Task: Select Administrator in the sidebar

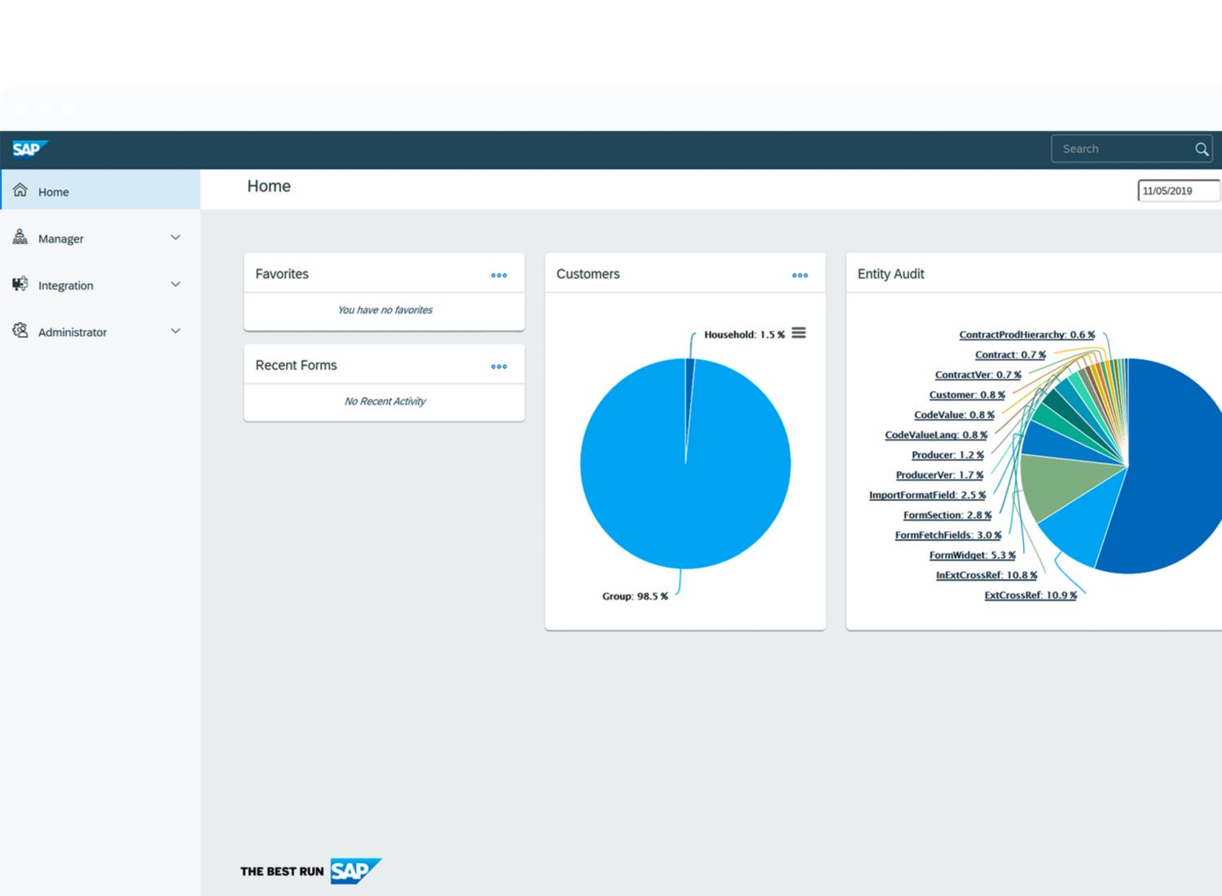Action: point(73,332)
